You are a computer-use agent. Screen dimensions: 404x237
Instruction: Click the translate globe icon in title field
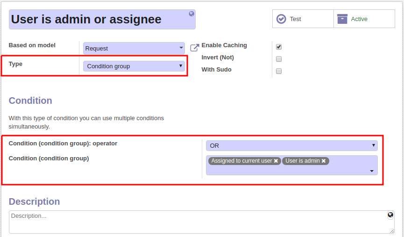pyautogui.click(x=191, y=14)
